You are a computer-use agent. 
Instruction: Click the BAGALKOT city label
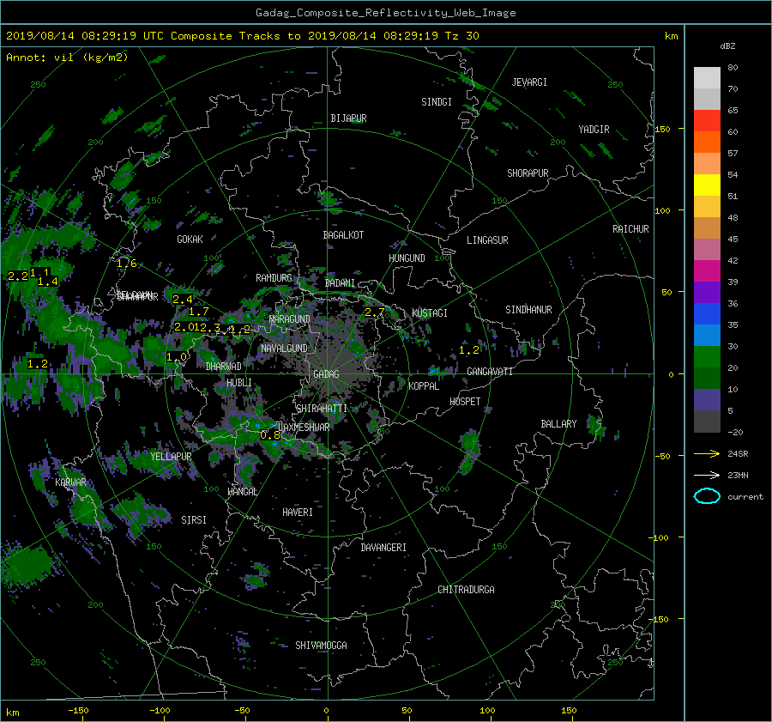343,235
